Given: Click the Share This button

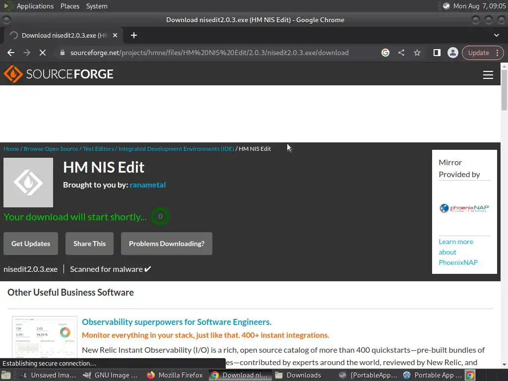Looking at the screenshot, I should (x=89, y=244).
